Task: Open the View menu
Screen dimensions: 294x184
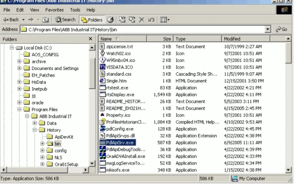Action: point(34,10)
